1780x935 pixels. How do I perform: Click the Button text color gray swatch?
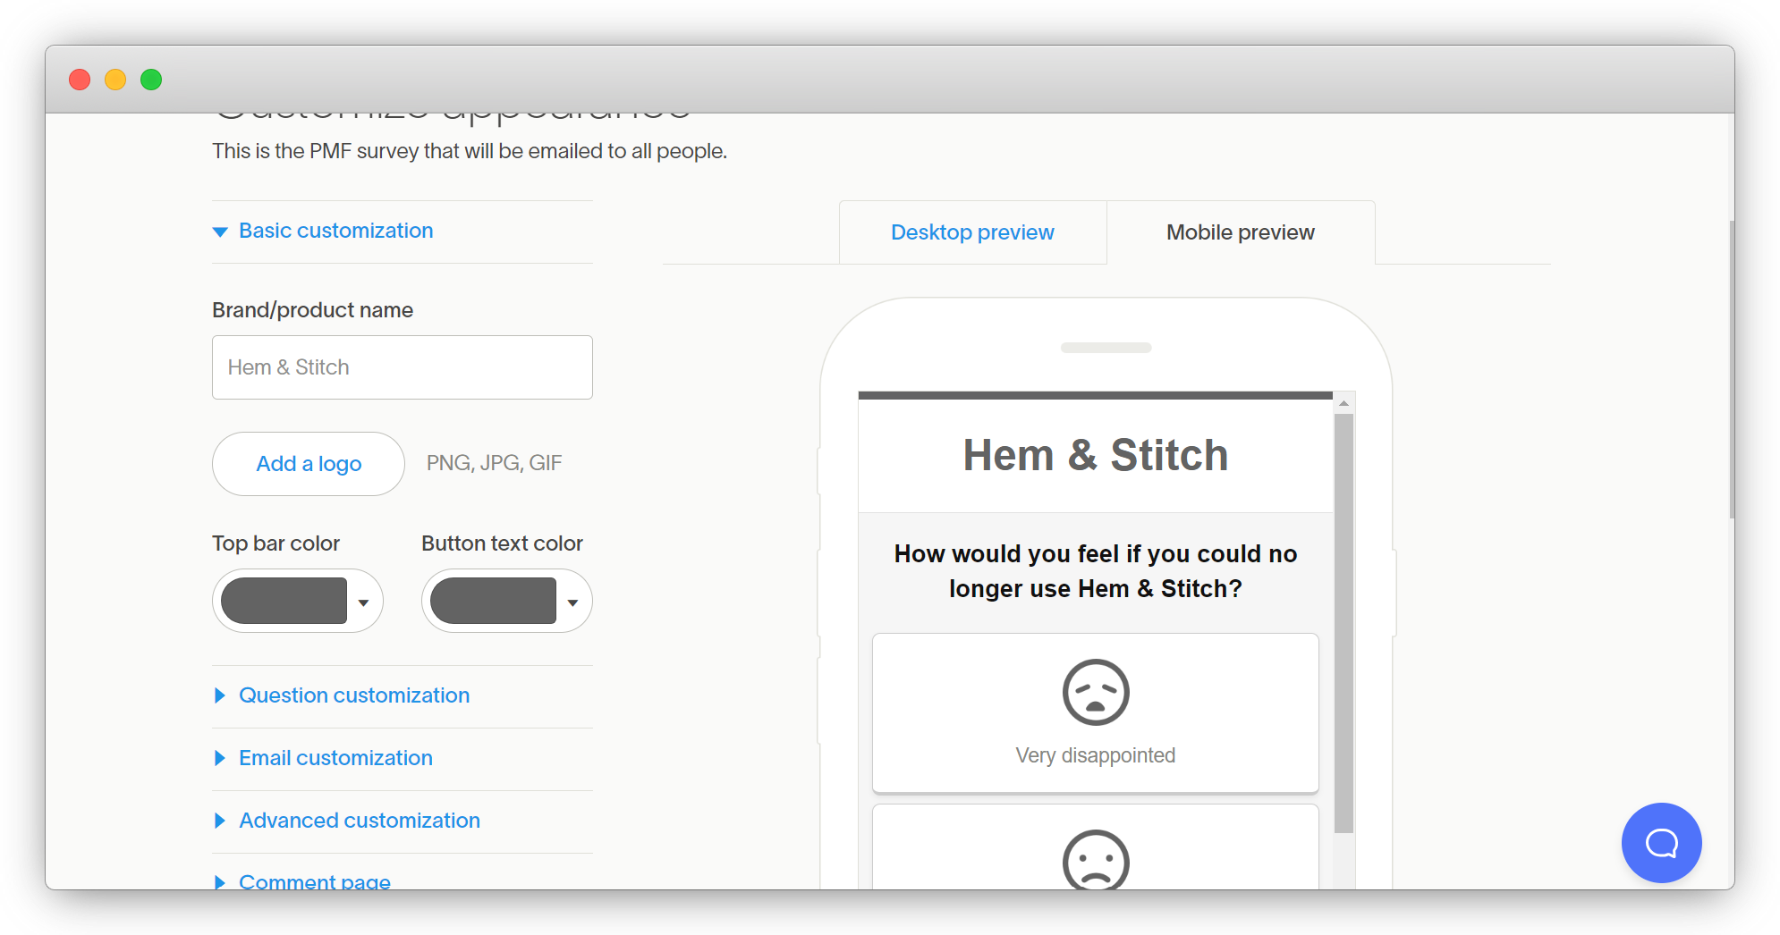[x=493, y=601]
